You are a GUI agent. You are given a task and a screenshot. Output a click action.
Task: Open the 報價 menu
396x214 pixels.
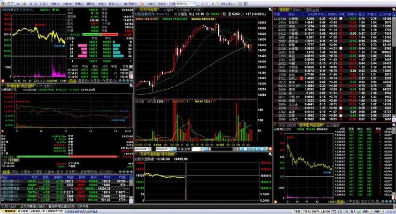(x=79, y=4)
